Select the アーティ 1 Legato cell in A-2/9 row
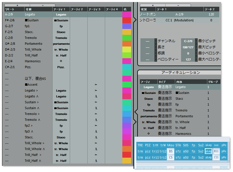 (61, 14)
